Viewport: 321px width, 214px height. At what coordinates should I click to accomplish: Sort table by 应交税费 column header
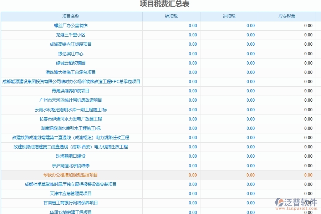pyautogui.click(x=286, y=16)
